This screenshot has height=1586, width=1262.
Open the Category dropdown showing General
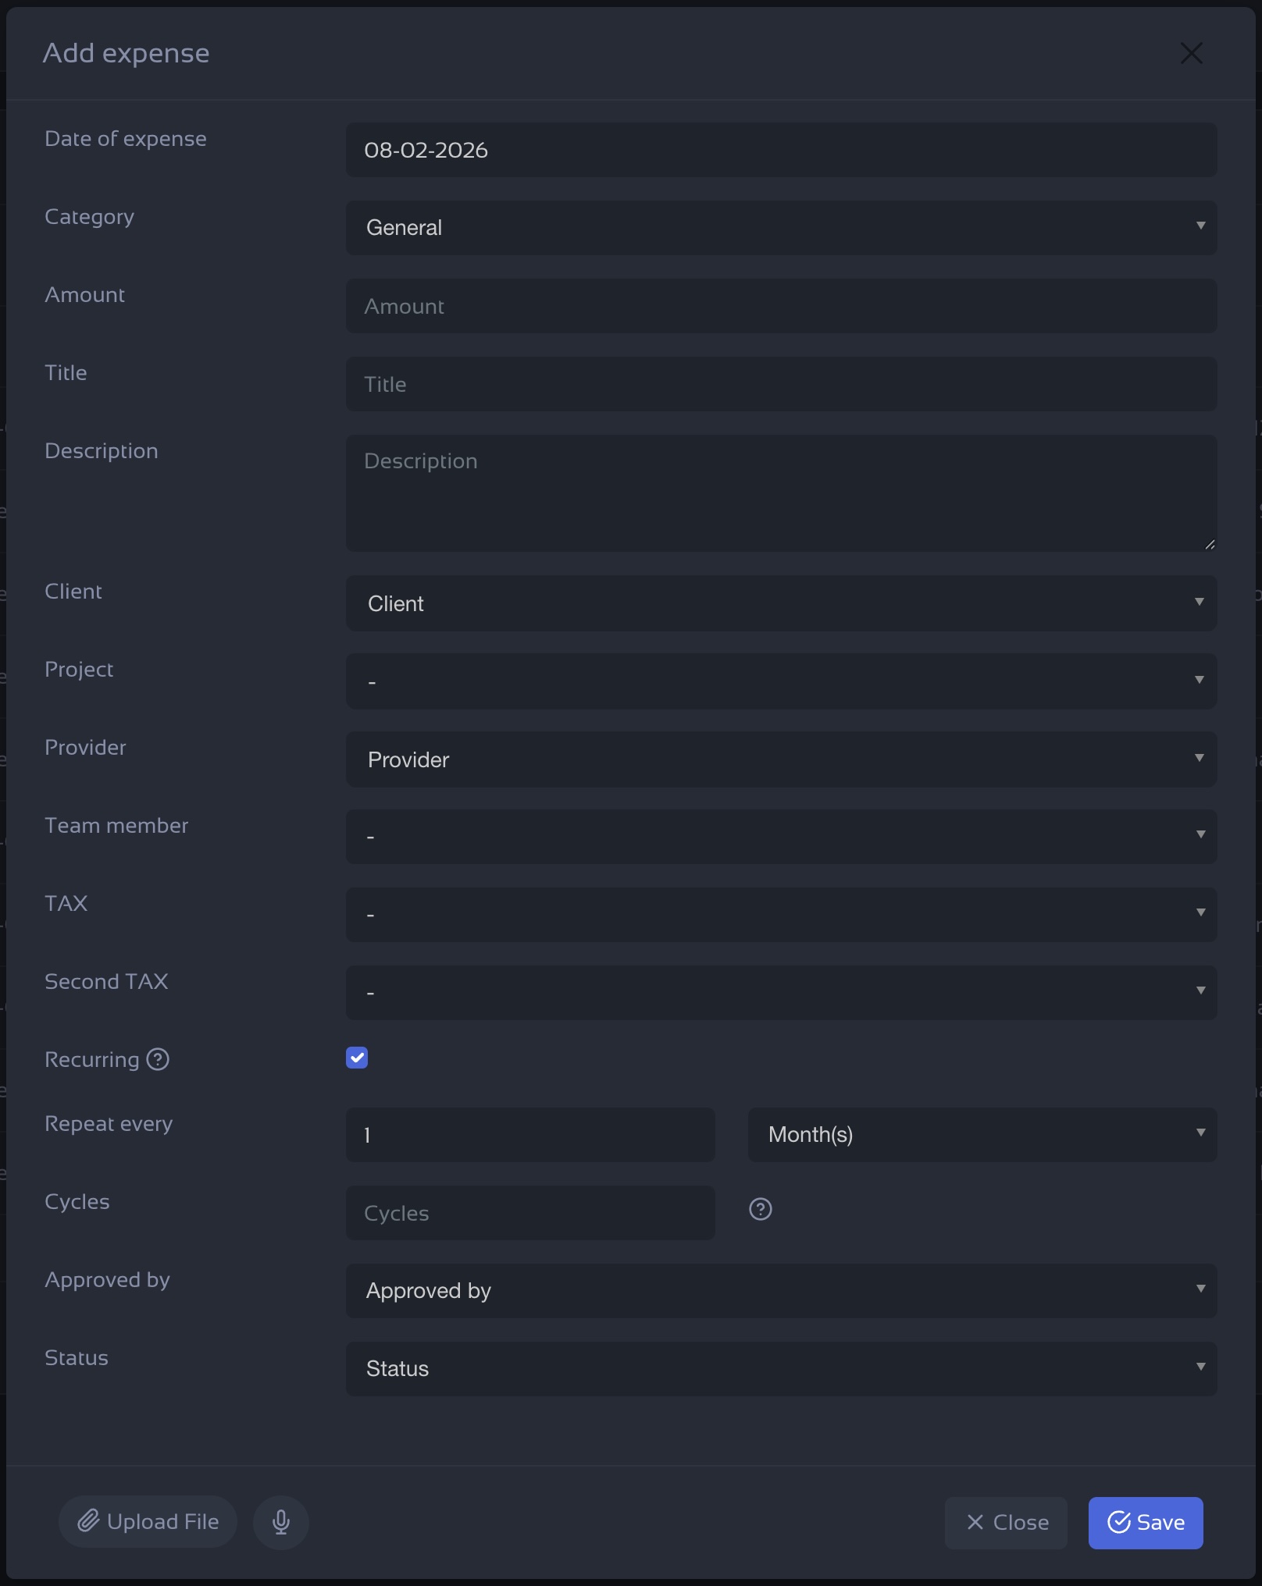pos(781,228)
